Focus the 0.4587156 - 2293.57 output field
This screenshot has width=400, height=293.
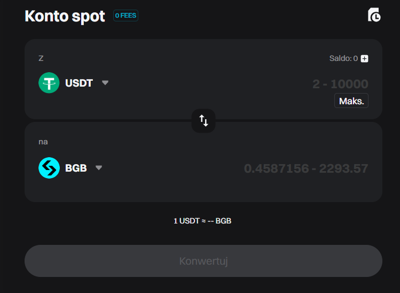[306, 168]
